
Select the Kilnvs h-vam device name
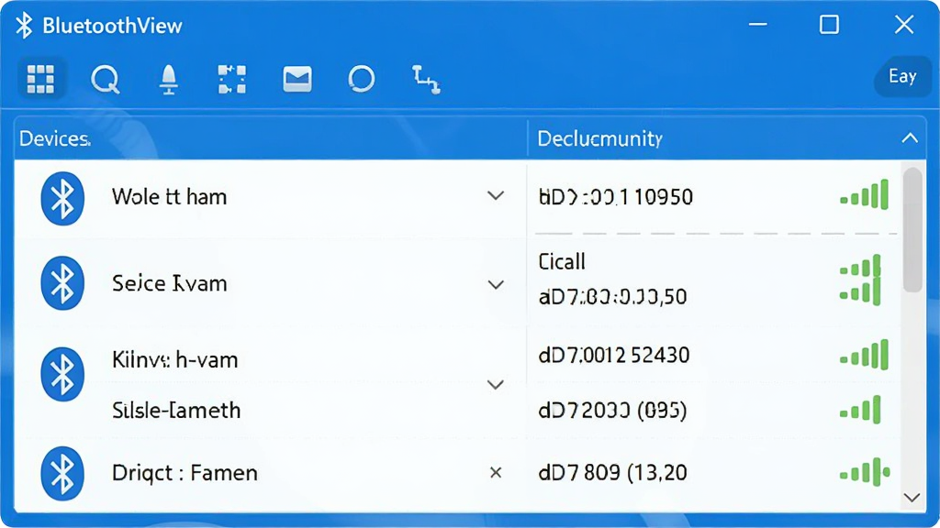[x=175, y=359]
